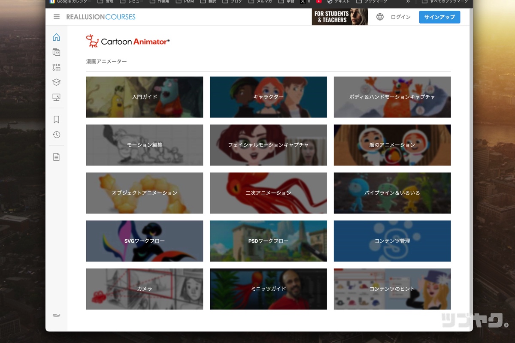
Task: Click the monitor screen icon in sidebar
Action: click(56, 97)
